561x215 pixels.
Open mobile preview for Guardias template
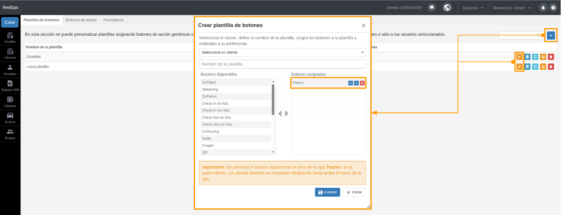(535, 57)
